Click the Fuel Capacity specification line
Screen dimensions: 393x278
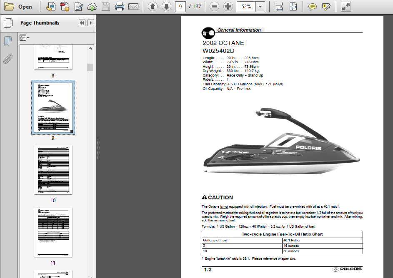click(x=243, y=84)
